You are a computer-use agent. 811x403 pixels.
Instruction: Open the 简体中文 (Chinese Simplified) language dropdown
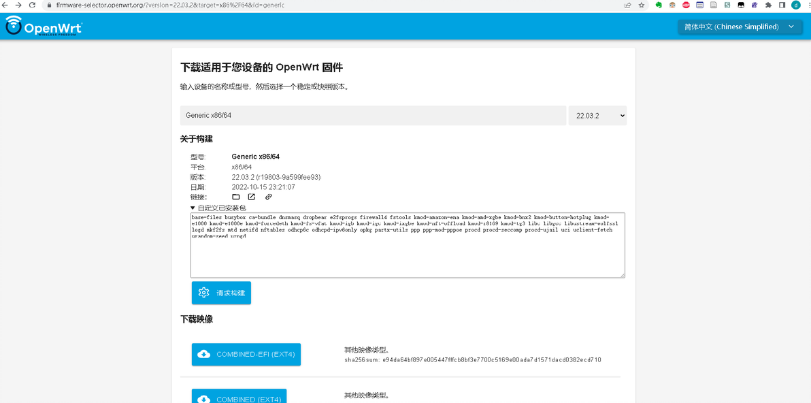coord(740,27)
